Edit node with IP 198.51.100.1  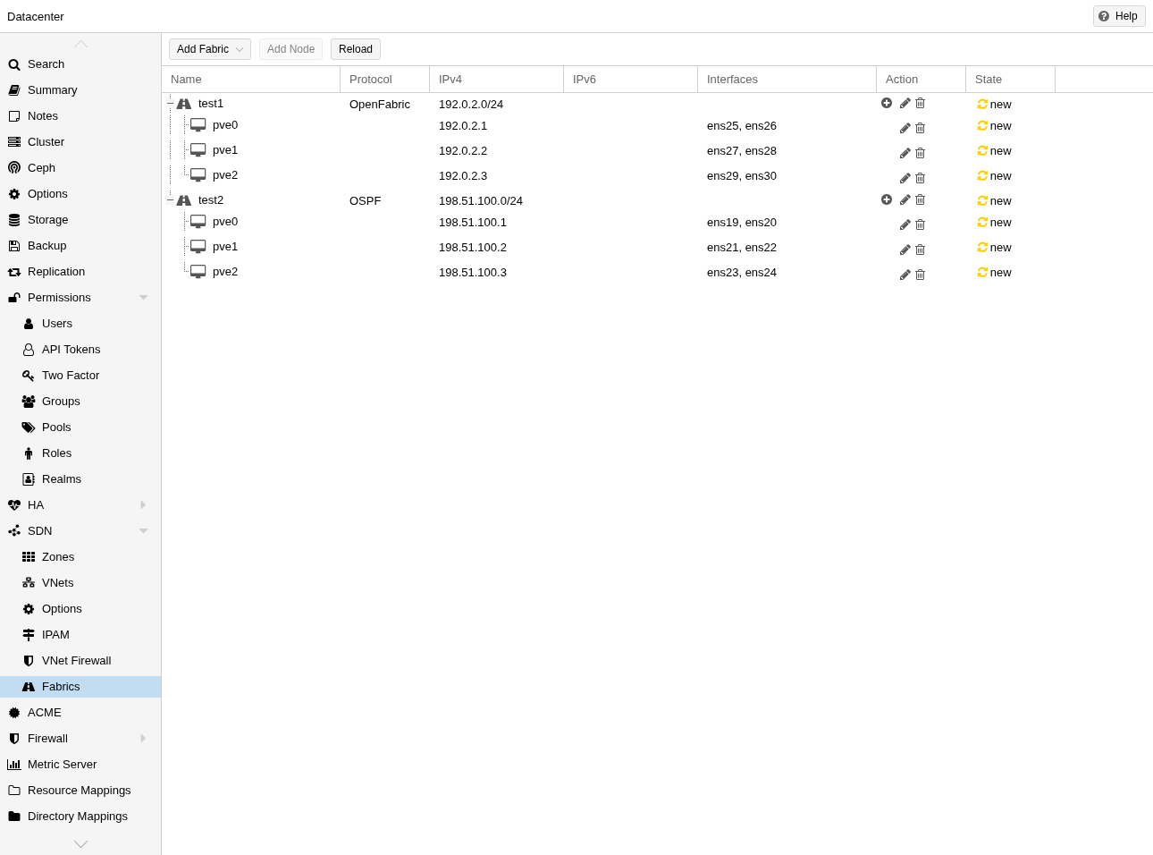[x=905, y=224]
